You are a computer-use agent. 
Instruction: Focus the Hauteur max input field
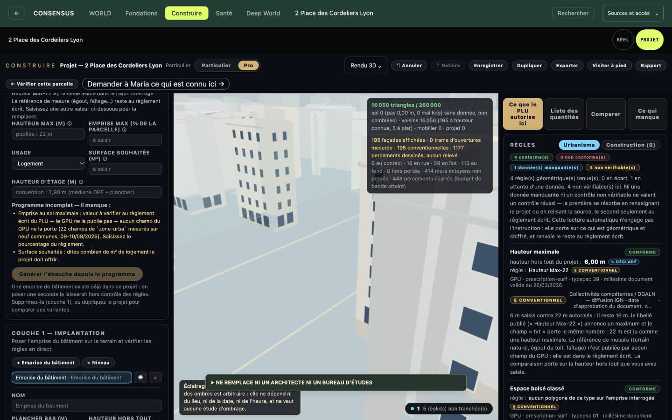click(x=48, y=134)
